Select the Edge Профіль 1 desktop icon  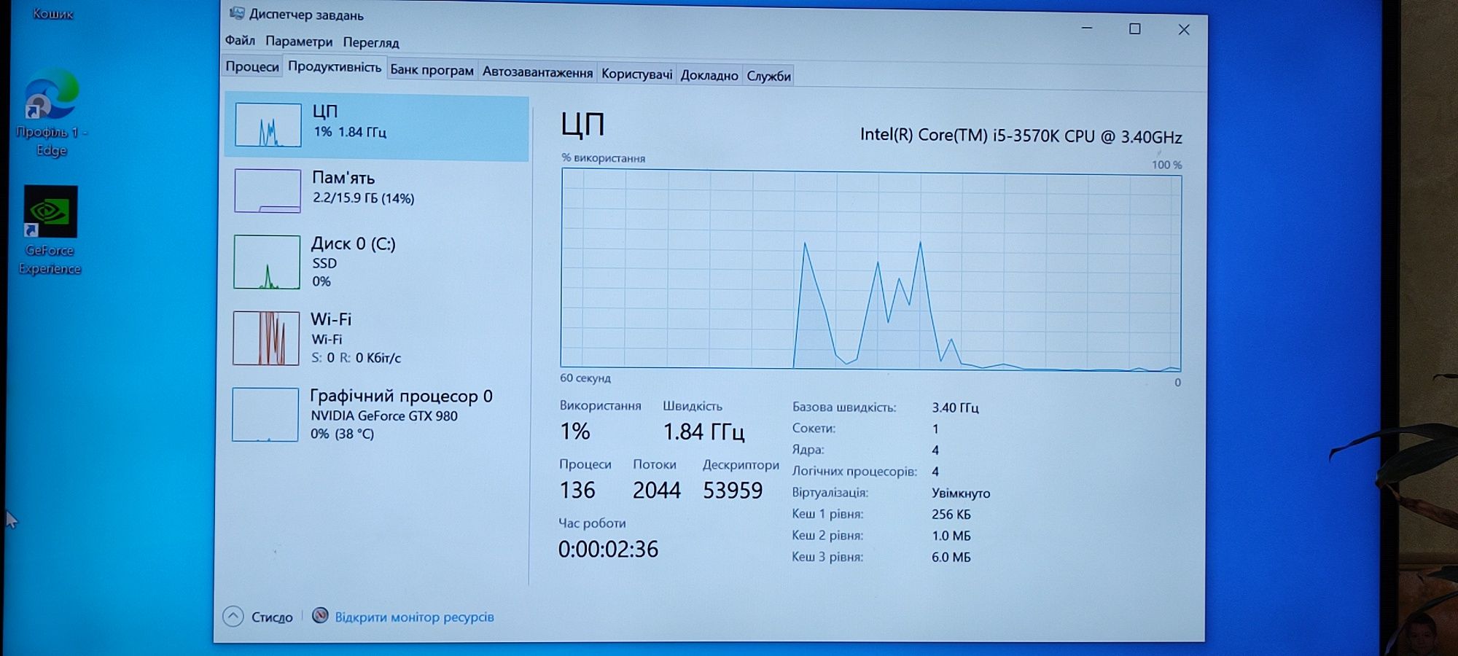[51, 113]
